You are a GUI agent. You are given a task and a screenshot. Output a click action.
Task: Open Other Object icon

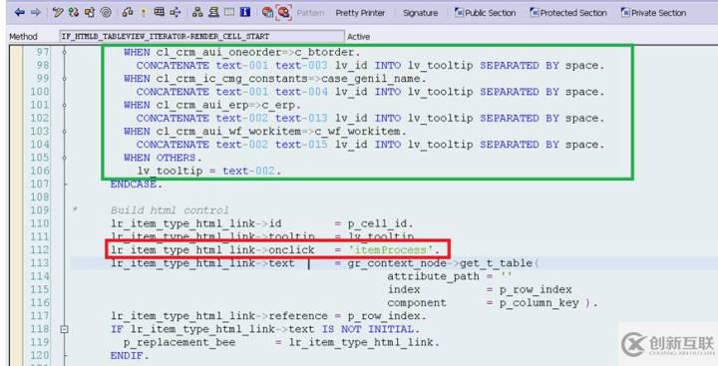[x=90, y=12]
